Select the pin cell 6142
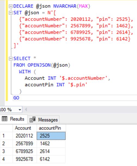 (51, 159)
